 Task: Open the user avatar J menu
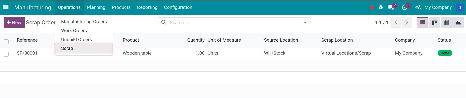pos(460,7)
